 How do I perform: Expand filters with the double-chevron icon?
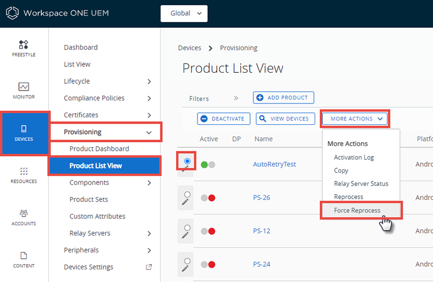(236, 98)
